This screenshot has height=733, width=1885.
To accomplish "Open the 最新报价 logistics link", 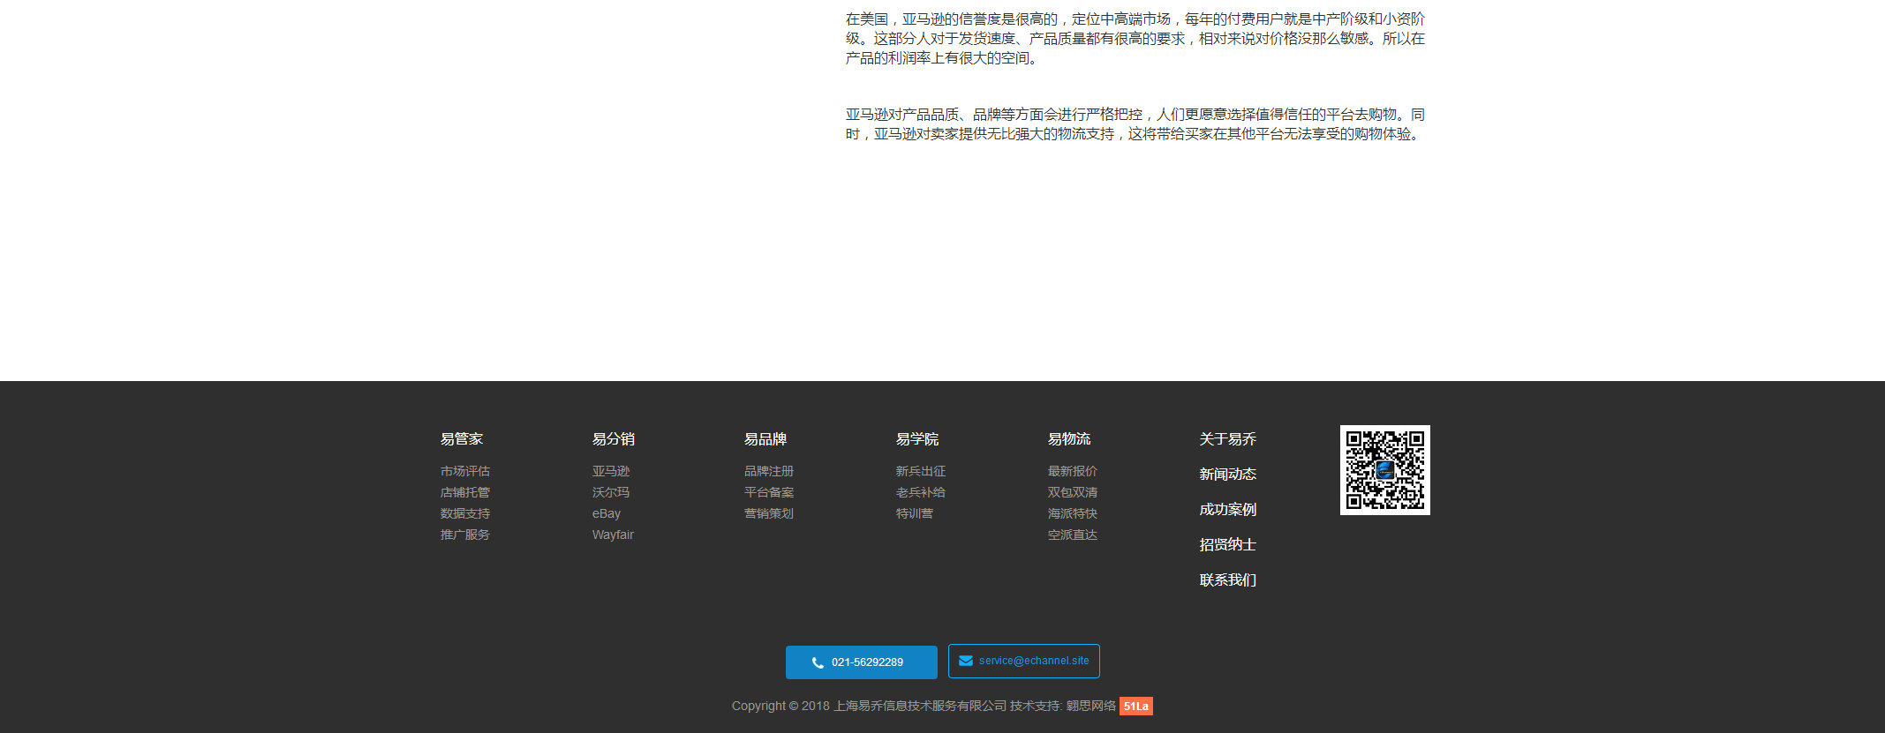I will [1072, 472].
